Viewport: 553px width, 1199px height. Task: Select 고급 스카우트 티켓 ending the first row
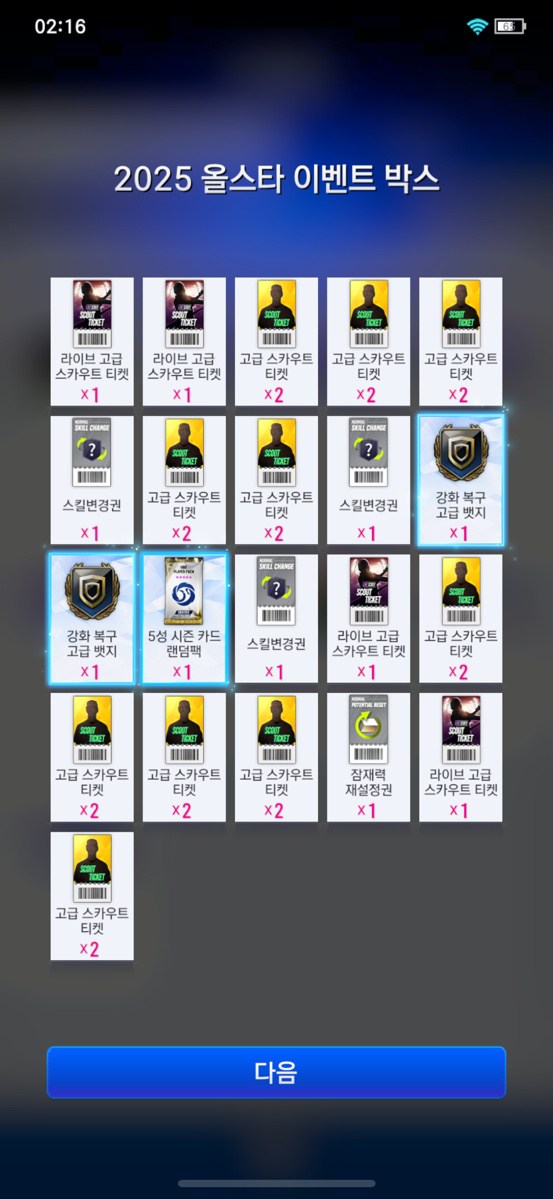point(461,342)
